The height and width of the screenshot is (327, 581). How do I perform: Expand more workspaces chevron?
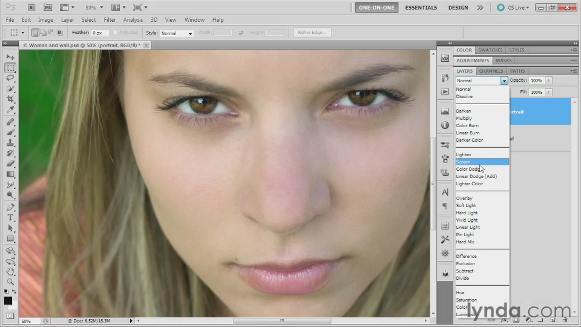pyautogui.click(x=480, y=7)
